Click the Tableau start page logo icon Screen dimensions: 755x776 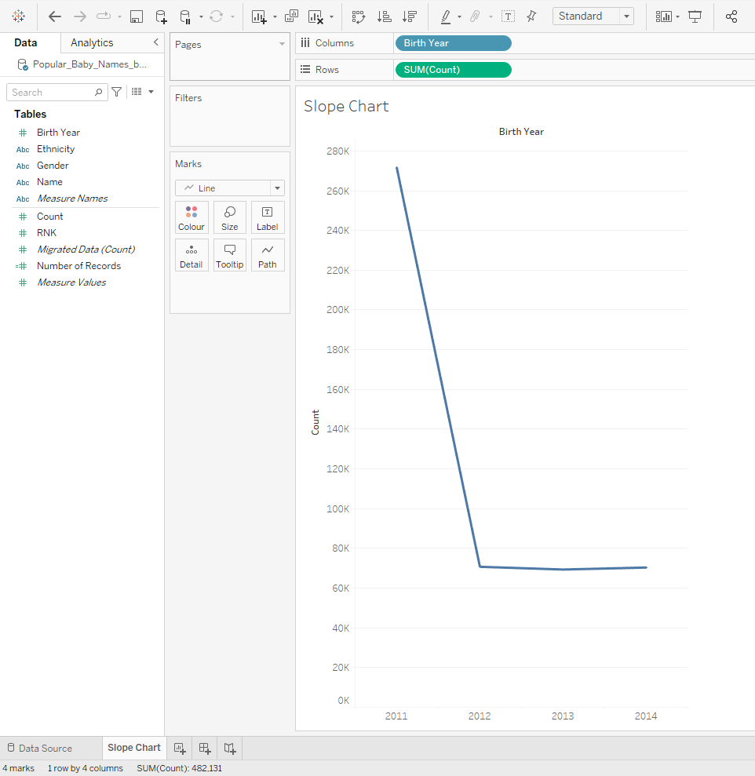pos(19,16)
